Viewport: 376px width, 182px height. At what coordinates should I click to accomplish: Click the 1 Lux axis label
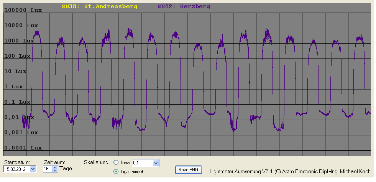pyautogui.click(x=13, y=86)
